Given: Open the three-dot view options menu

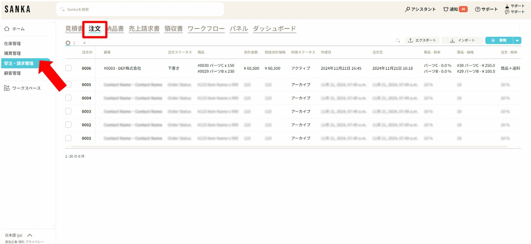Looking at the screenshot, I should tap(74, 43).
